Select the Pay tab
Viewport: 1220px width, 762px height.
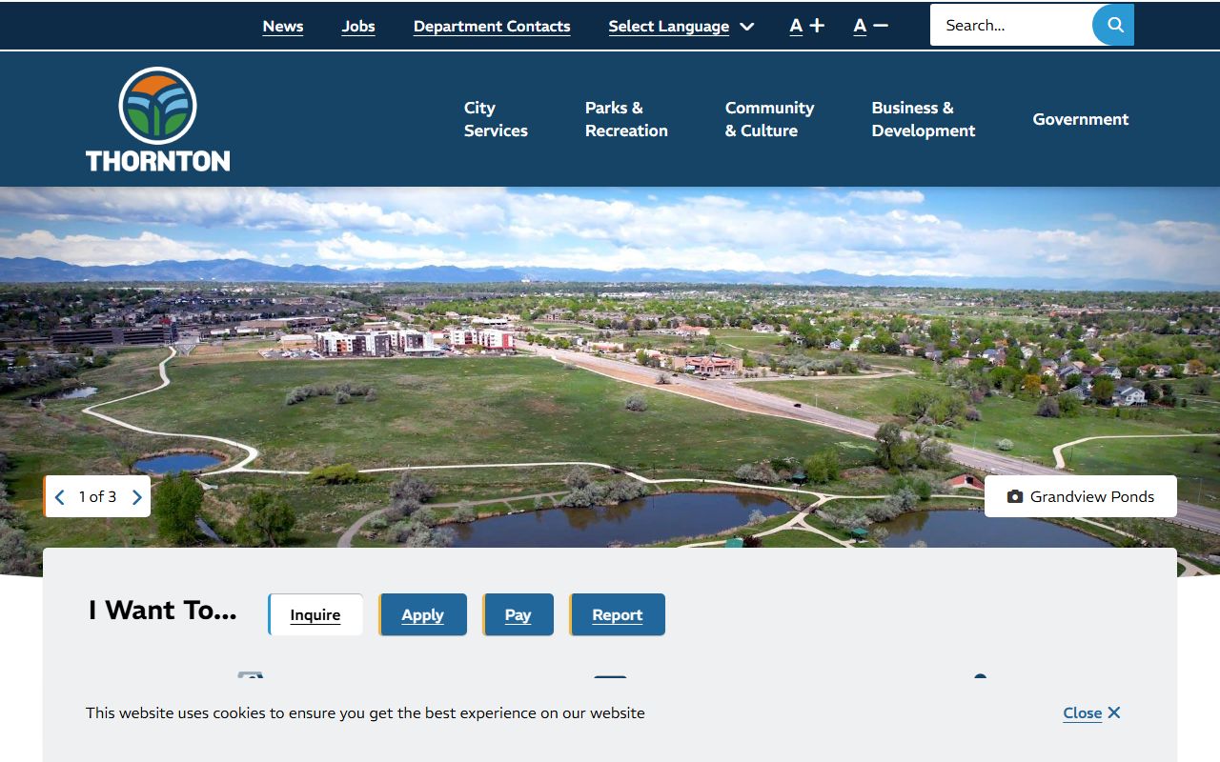pos(518,614)
